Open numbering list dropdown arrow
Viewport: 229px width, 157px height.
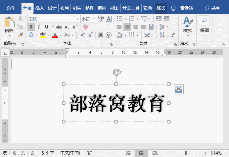[137, 19]
